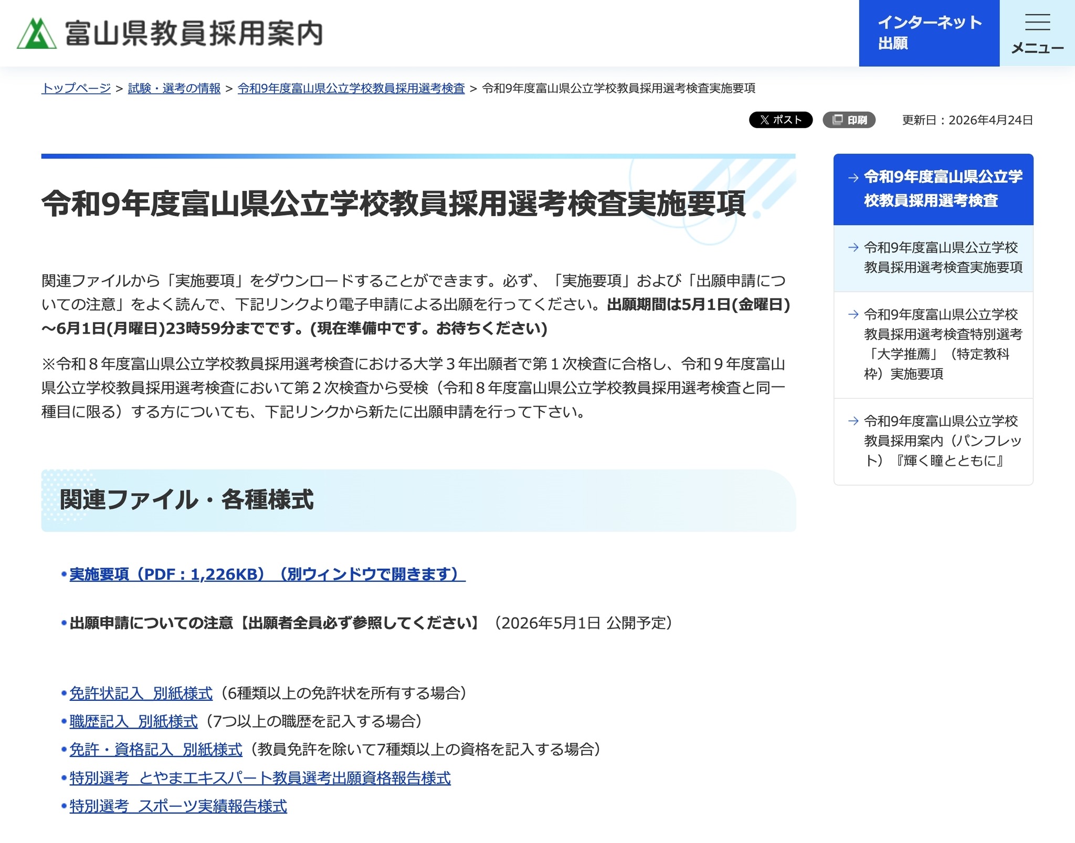Open 令和9年度富山県公立学校教員採用選考検査 breadcrumb link
The image size is (1075, 843).
(x=351, y=88)
